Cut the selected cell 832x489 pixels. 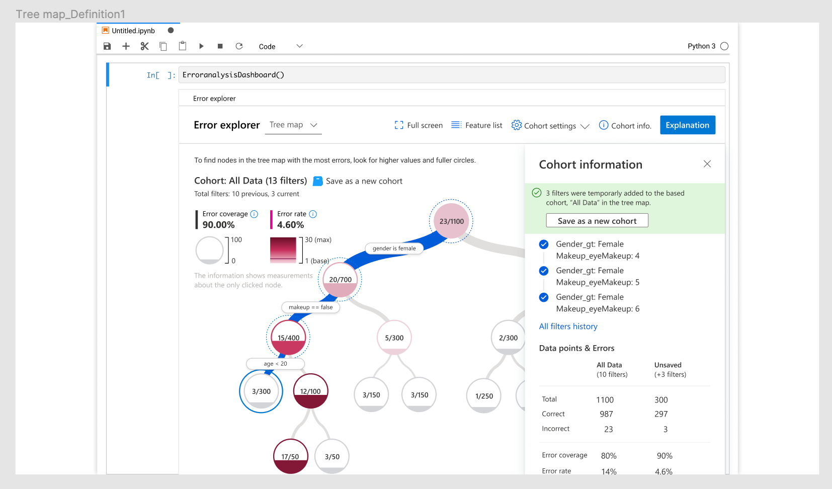pos(144,46)
